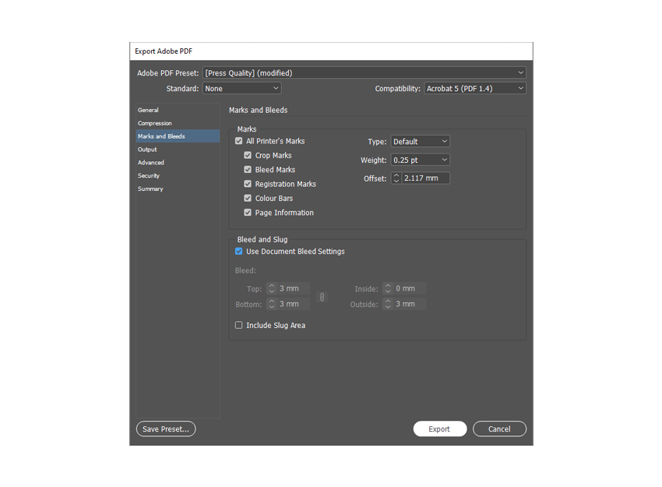This screenshot has height=487, width=662.
Task: Click the Offset value field
Action: click(425, 178)
